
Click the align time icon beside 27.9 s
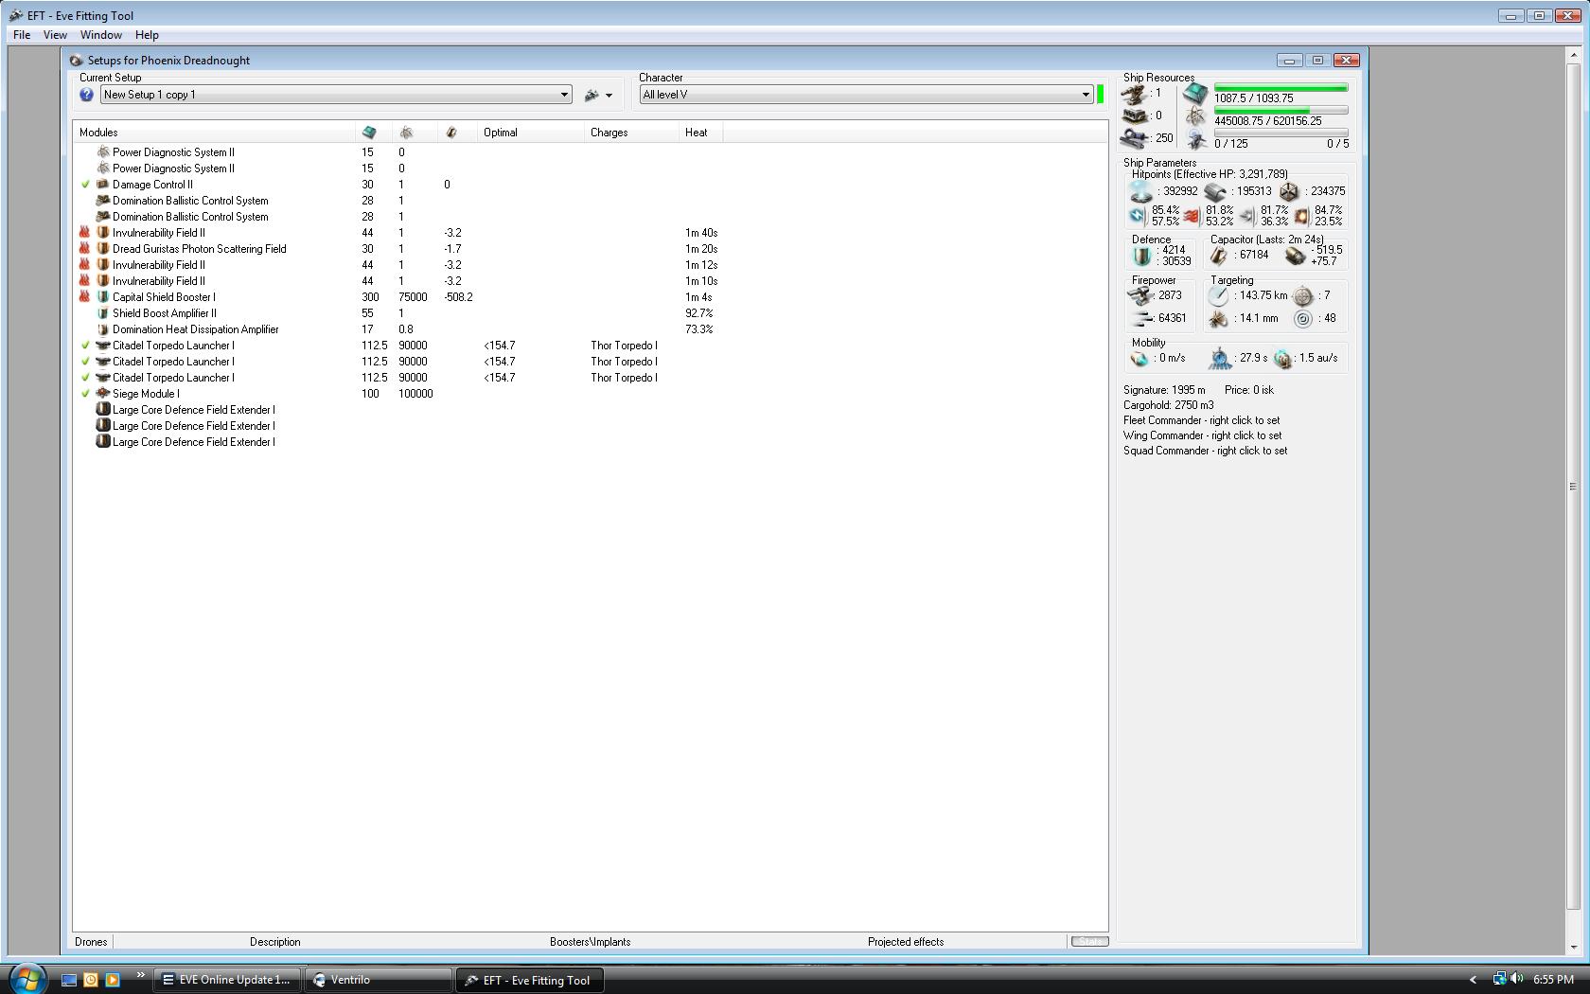tap(1220, 358)
